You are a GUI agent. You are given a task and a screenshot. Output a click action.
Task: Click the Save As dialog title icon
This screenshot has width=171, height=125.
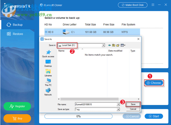point(42,39)
